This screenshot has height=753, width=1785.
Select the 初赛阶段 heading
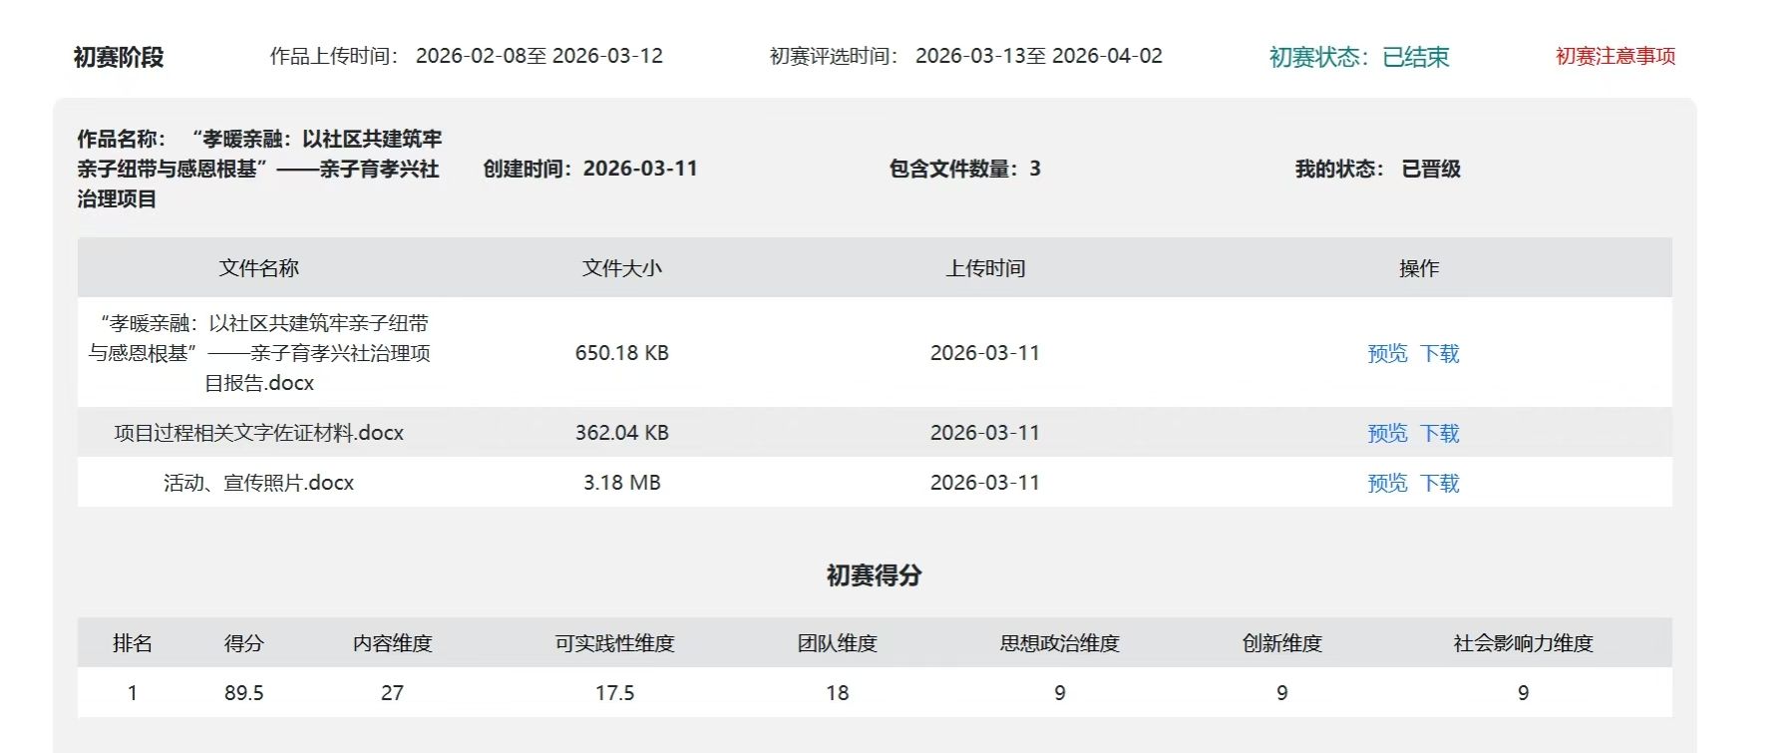(119, 57)
